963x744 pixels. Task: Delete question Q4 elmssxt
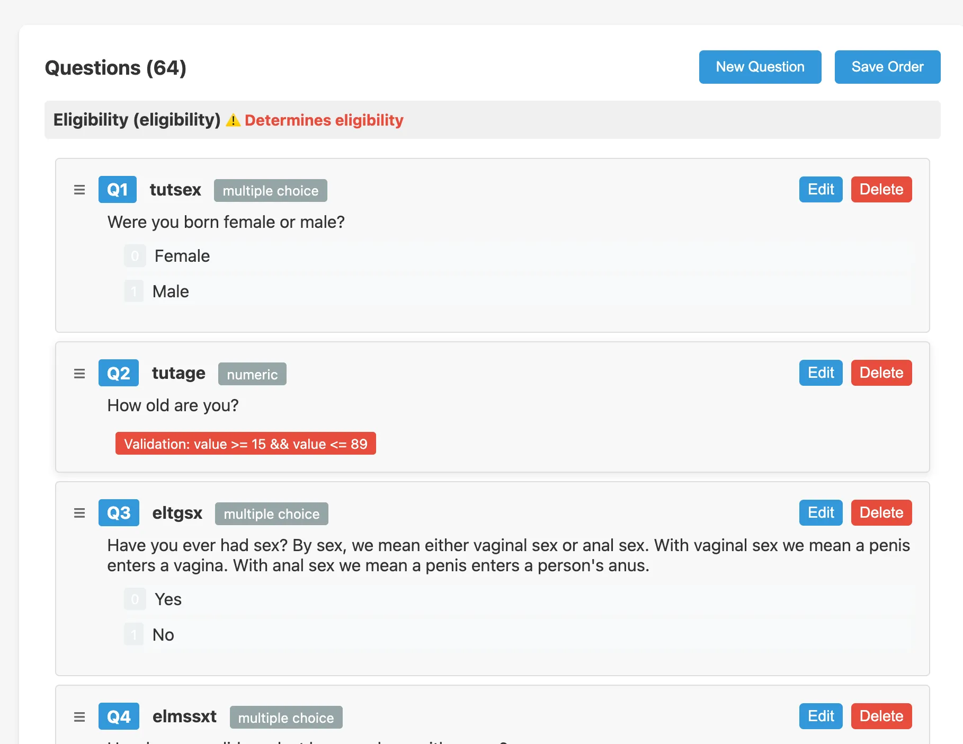(881, 716)
